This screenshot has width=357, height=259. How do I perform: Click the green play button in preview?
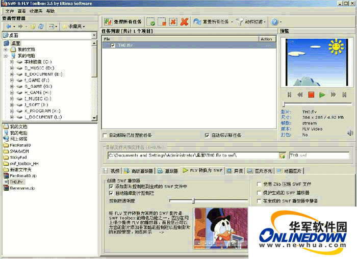click(x=322, y=94)
